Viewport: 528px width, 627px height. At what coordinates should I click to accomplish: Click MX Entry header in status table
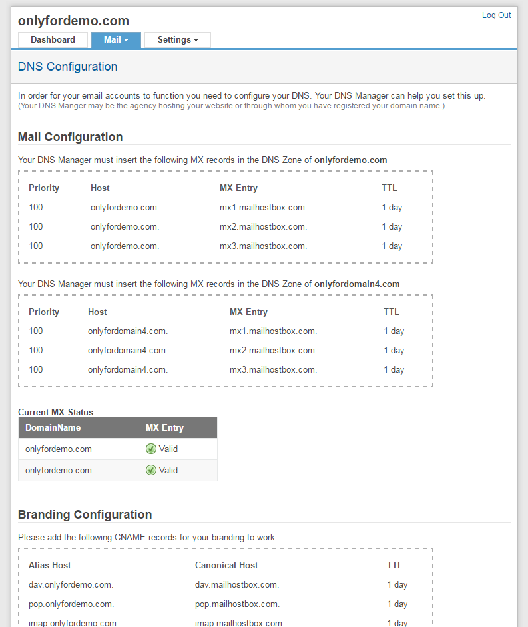[164, 428]
